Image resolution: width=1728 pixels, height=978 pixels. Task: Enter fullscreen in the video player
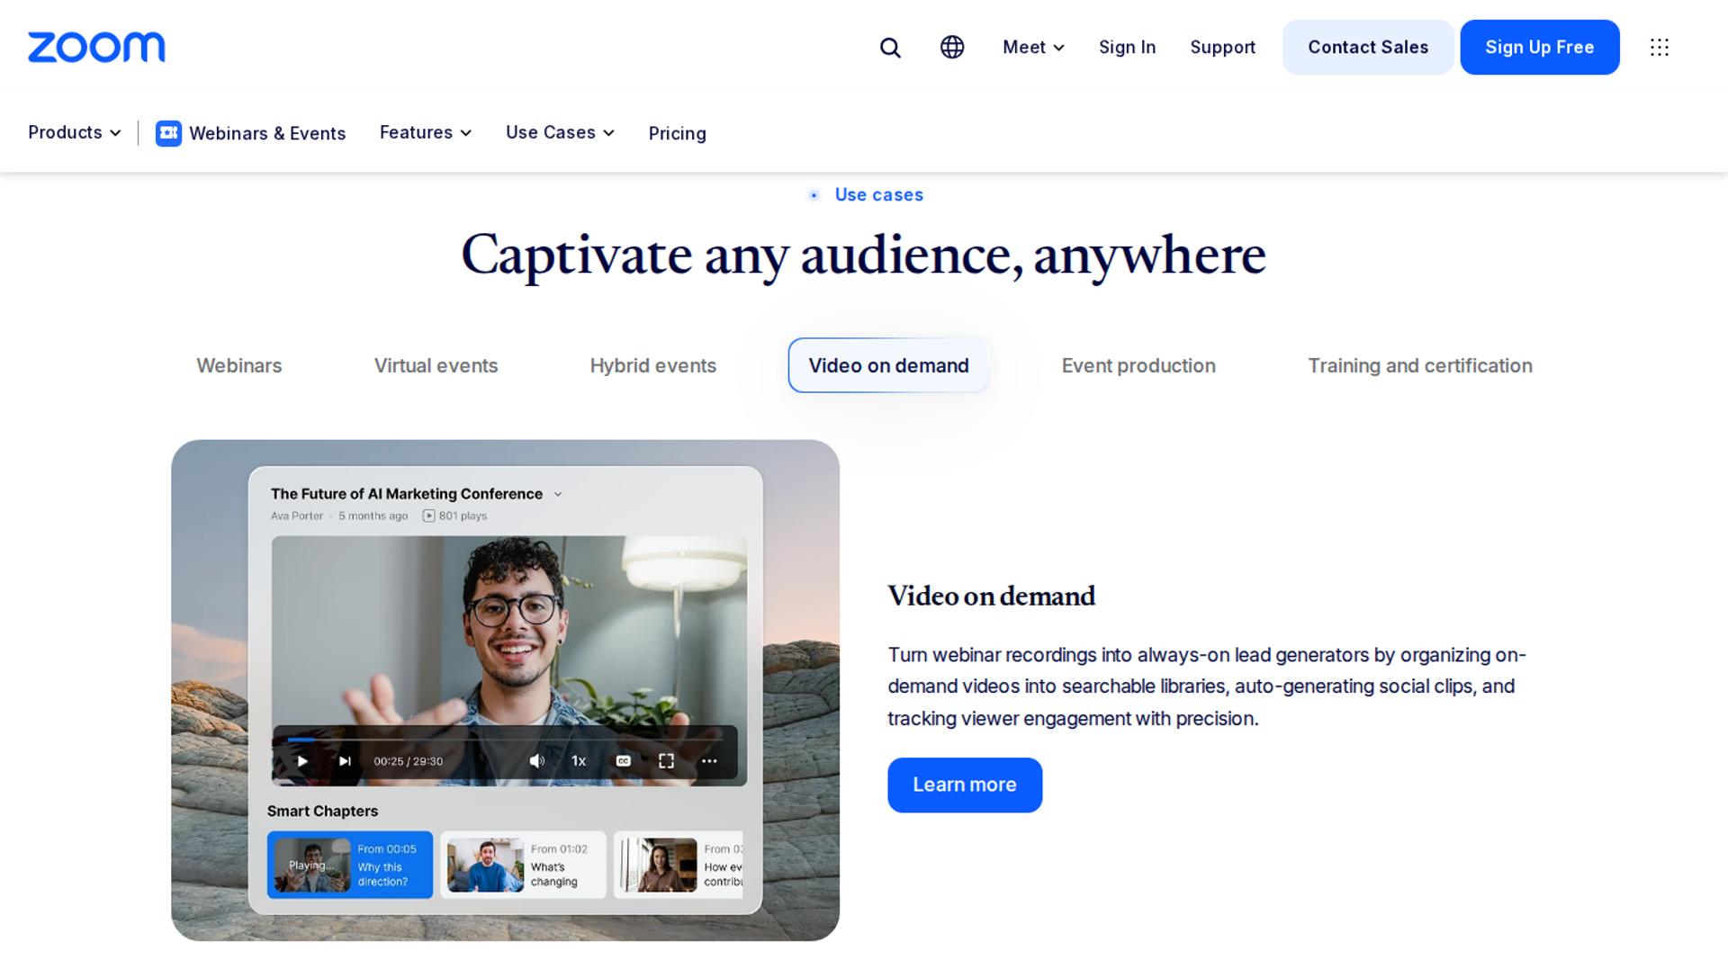[666, 761]
